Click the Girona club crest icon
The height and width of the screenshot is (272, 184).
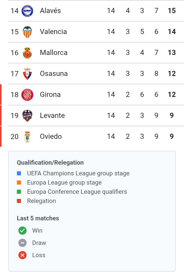coord(27,95)
